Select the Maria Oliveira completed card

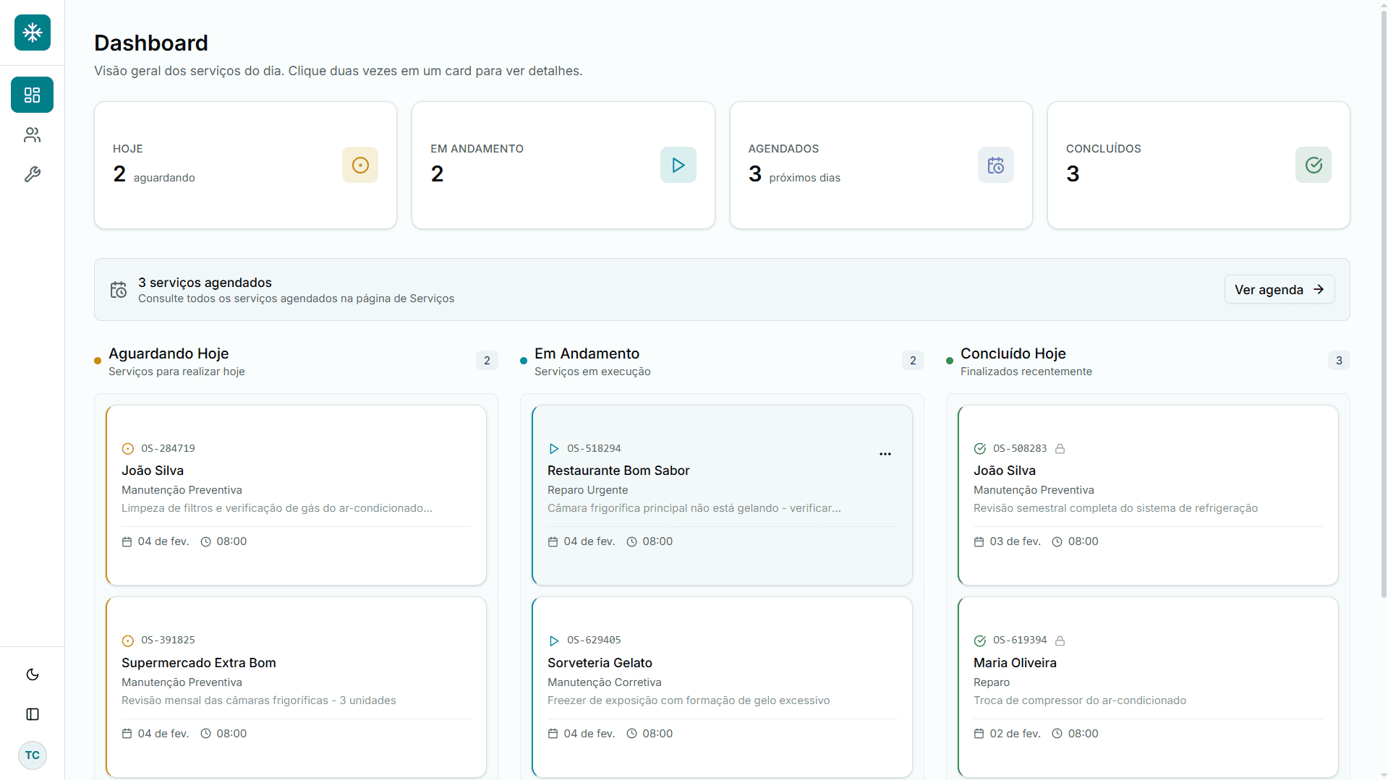click(x=1148, y=687)
